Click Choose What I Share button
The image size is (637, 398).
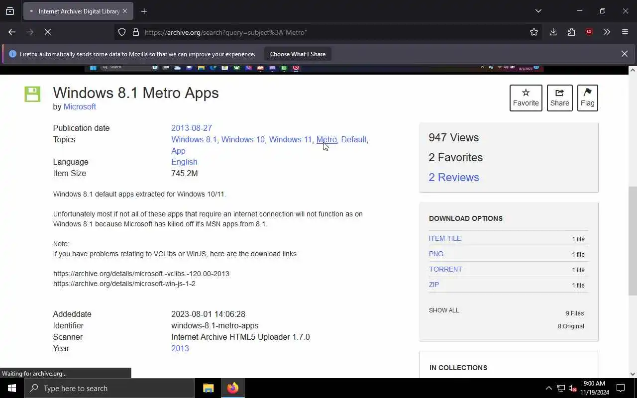point(298,54)
